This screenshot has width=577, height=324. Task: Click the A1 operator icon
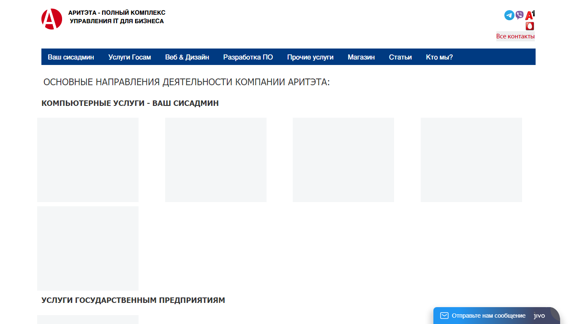(530, 15)
